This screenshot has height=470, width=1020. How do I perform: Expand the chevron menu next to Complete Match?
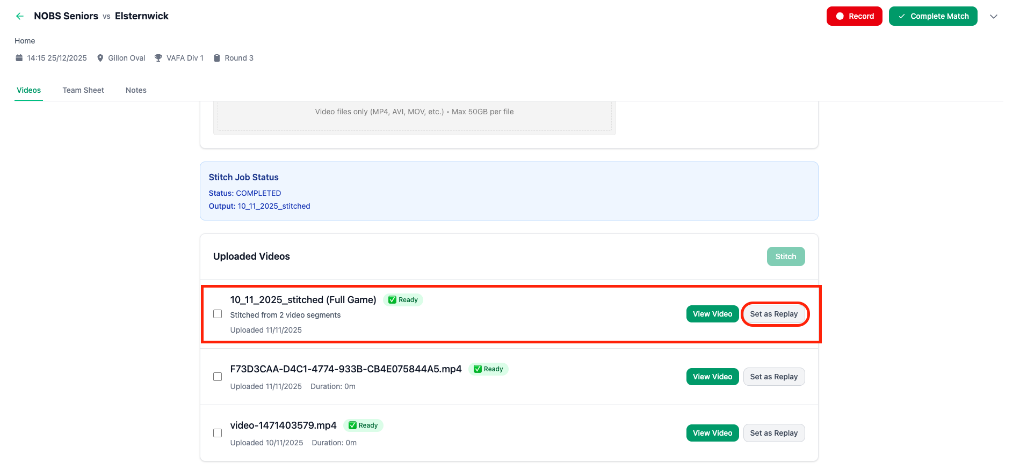pyautogui.click(x=994, y=16)
